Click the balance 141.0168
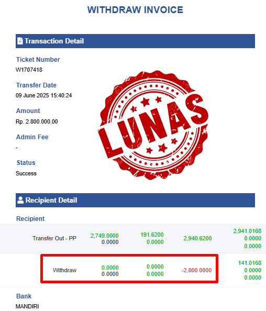 pos(250,263)
